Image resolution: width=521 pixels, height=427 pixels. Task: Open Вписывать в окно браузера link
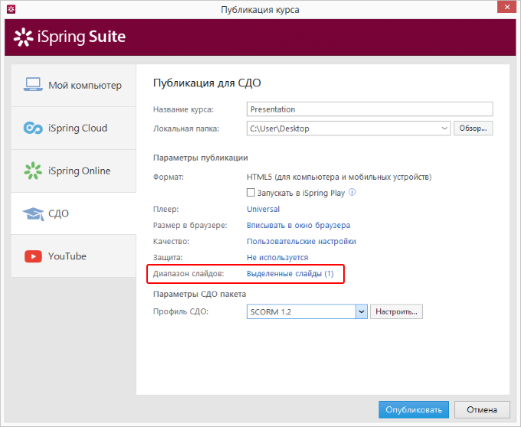(x=298, y=225)
